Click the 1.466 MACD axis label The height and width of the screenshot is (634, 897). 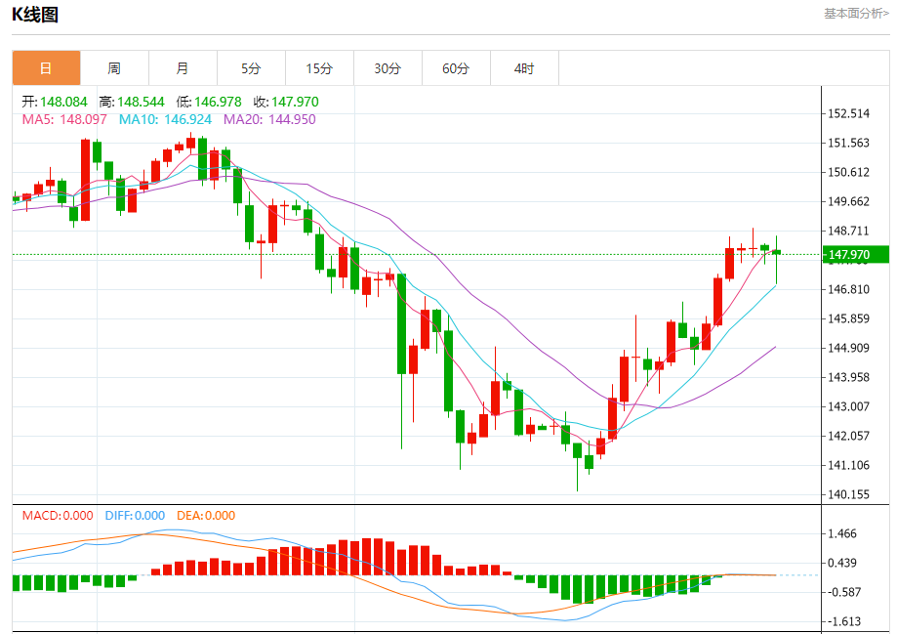pyautogui.click(x=841, y=533)
